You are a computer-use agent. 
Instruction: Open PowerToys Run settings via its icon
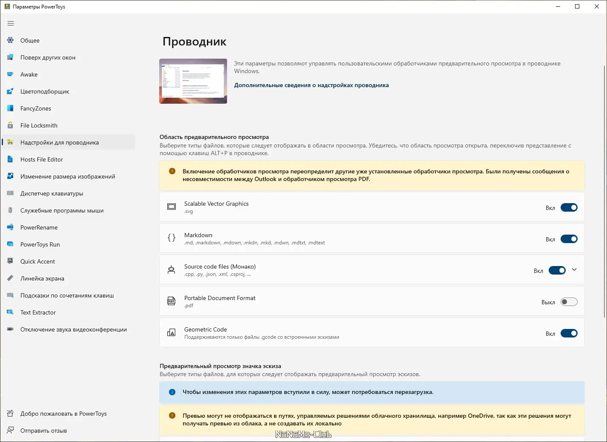[10, 244]
